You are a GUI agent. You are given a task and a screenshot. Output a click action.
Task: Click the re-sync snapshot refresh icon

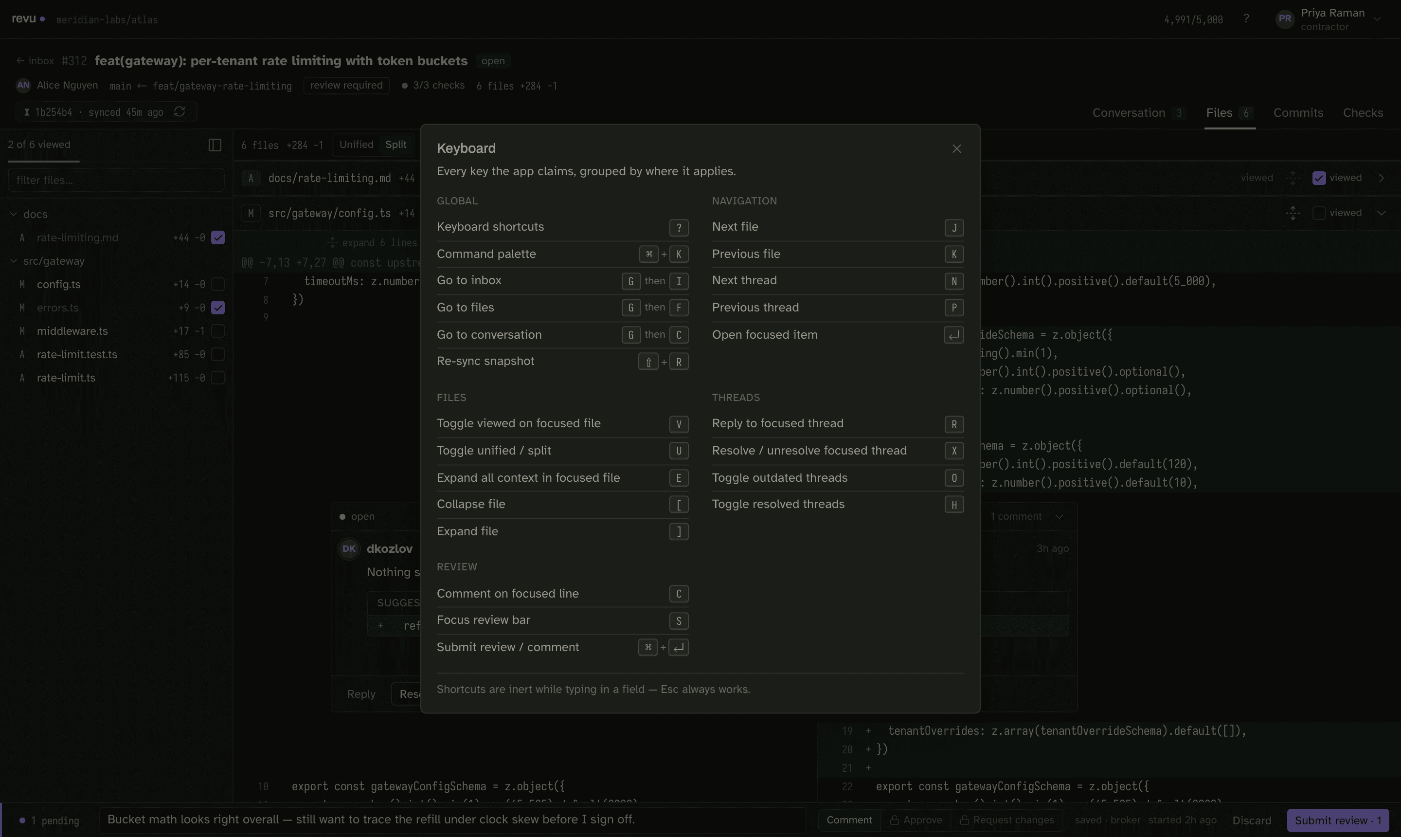(180, 111)
